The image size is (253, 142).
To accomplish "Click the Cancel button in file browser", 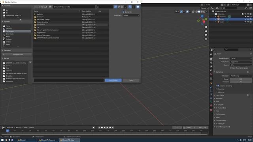I will [x=131, y=80].
